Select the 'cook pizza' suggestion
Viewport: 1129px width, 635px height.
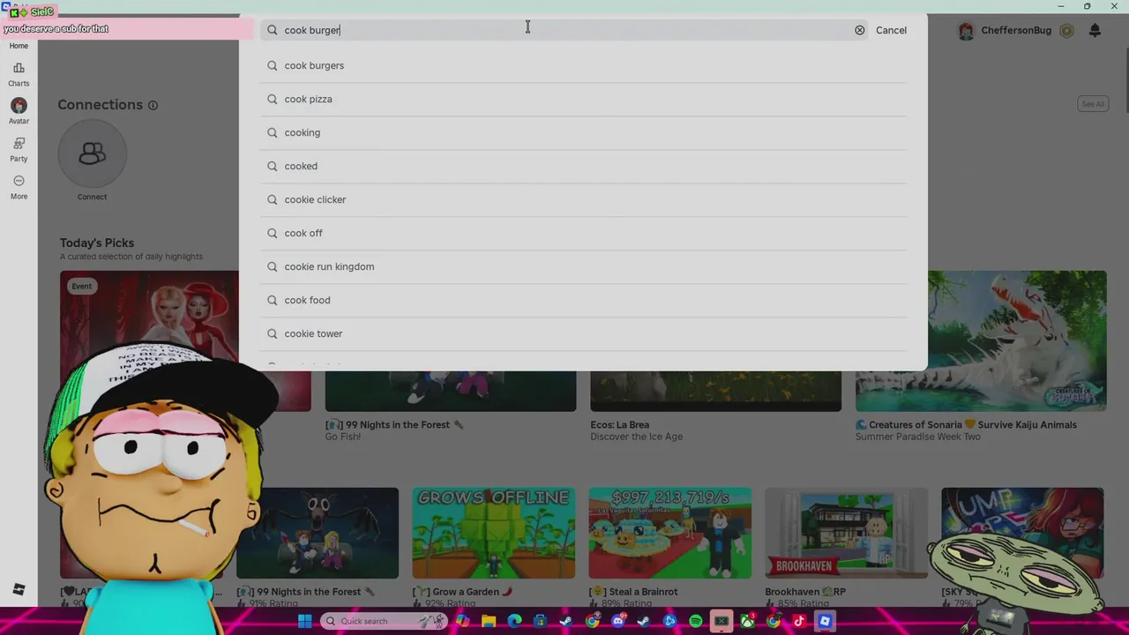(584, 99)
